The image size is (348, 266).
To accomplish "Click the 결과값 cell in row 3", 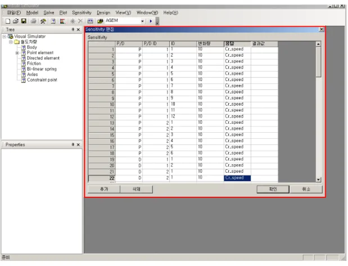I will (x=264, y=61).
